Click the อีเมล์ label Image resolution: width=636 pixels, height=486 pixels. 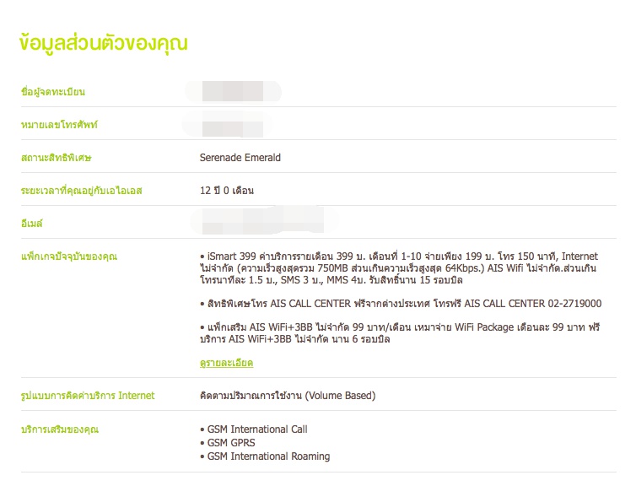[31, 224]
